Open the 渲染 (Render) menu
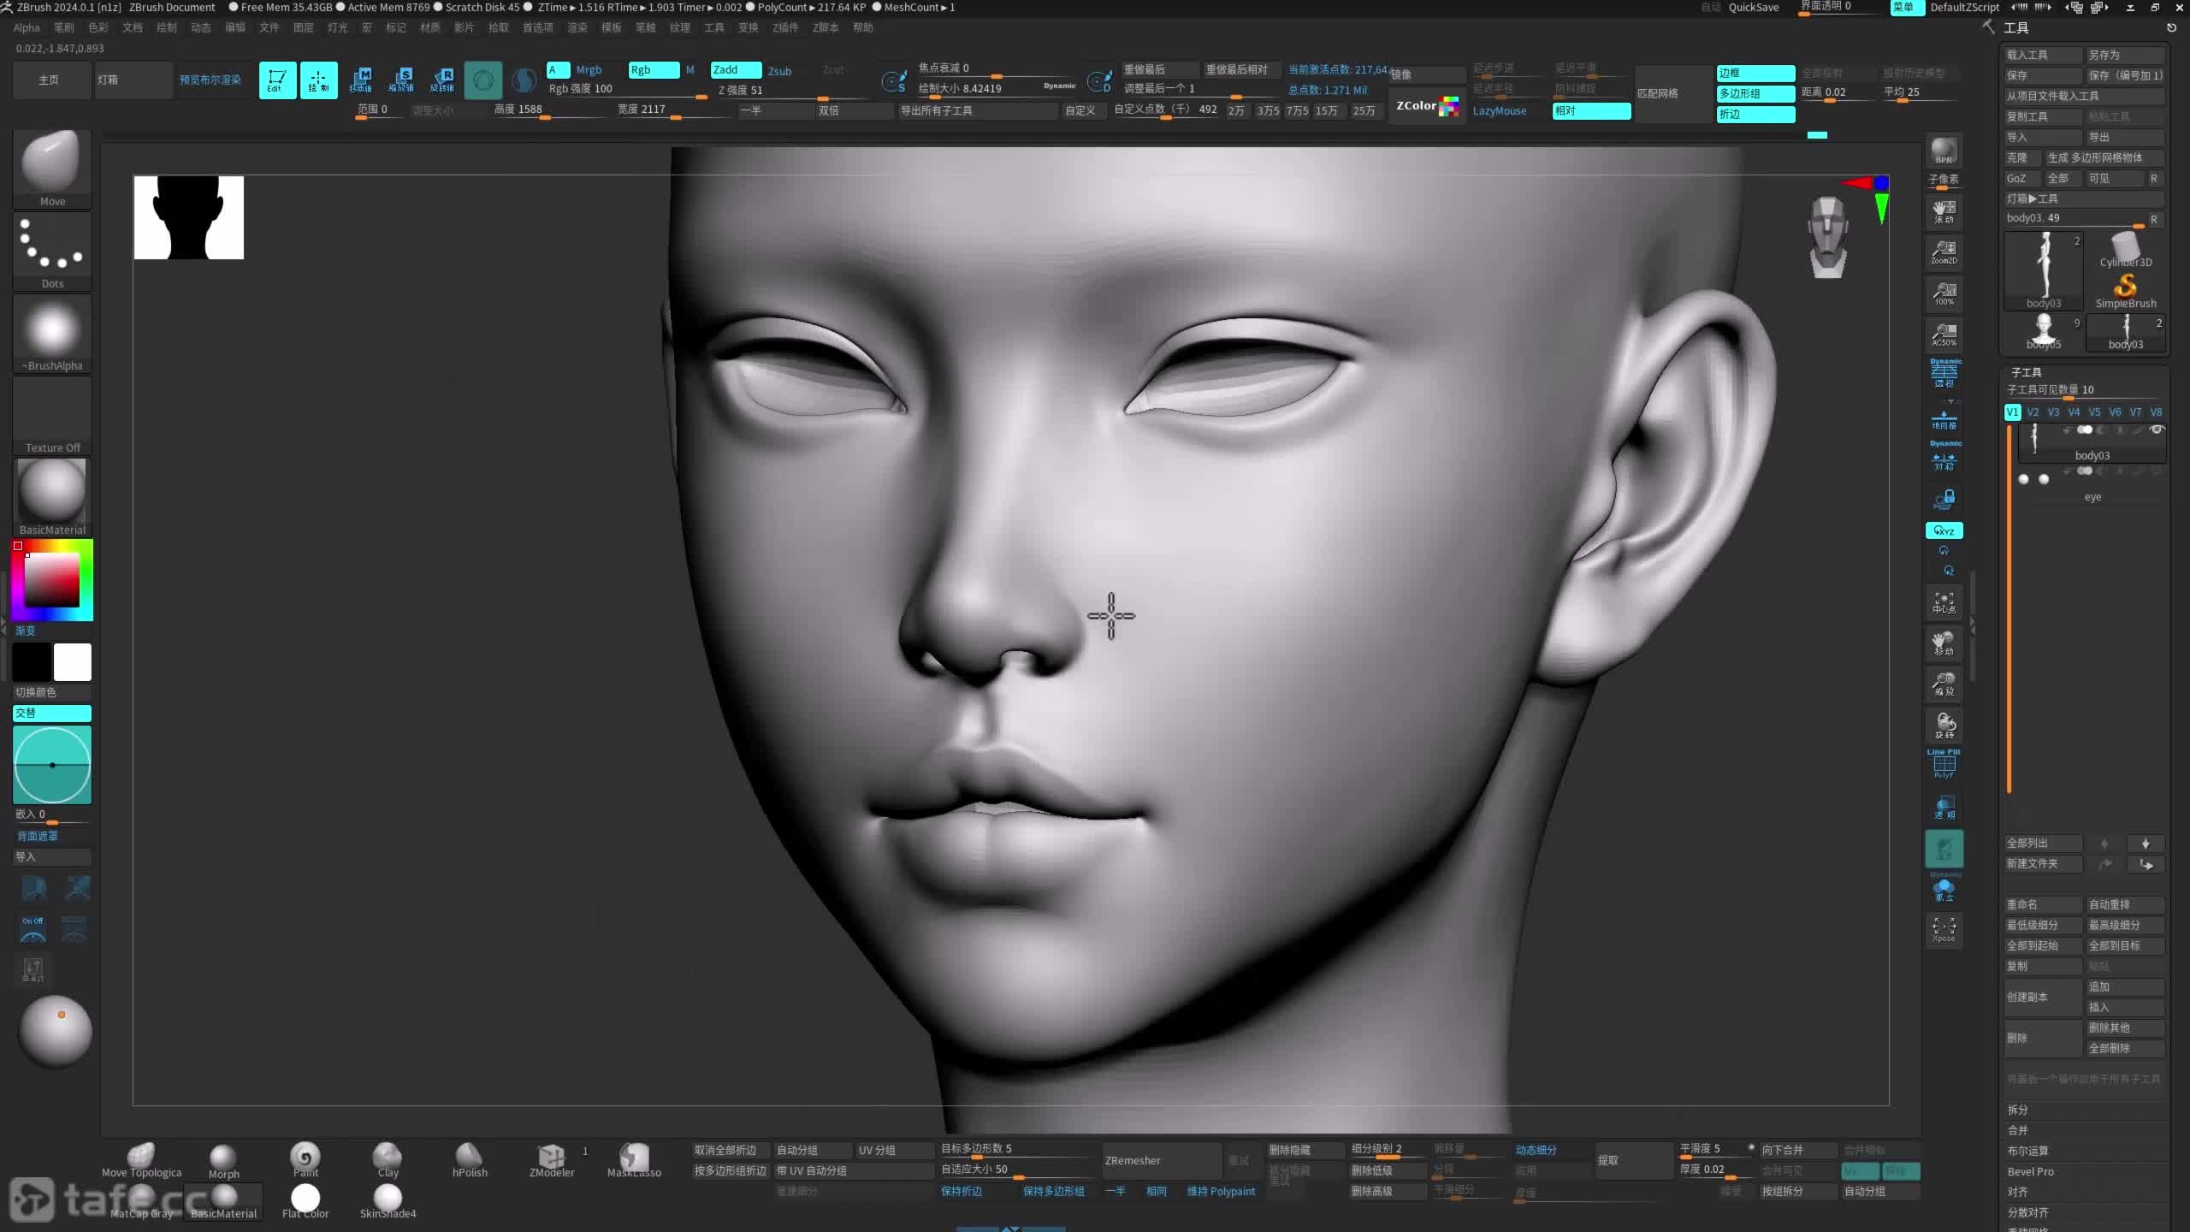The image size is (2190, 1232). [577, 27]
